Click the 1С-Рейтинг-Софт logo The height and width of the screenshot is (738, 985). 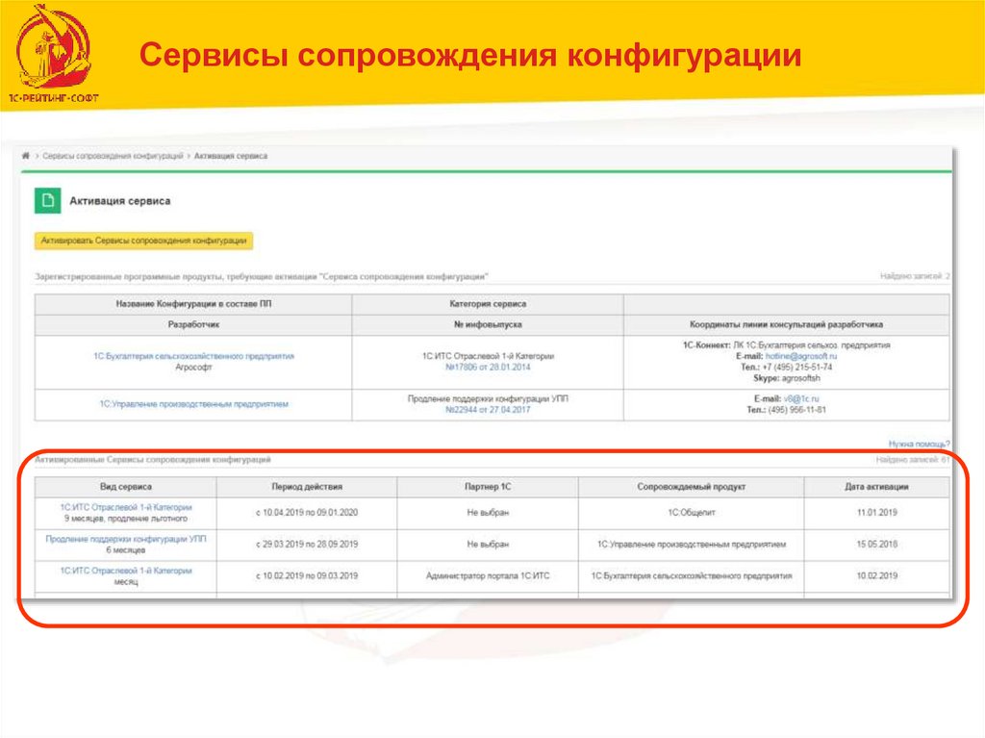click(x=54, y=54)
